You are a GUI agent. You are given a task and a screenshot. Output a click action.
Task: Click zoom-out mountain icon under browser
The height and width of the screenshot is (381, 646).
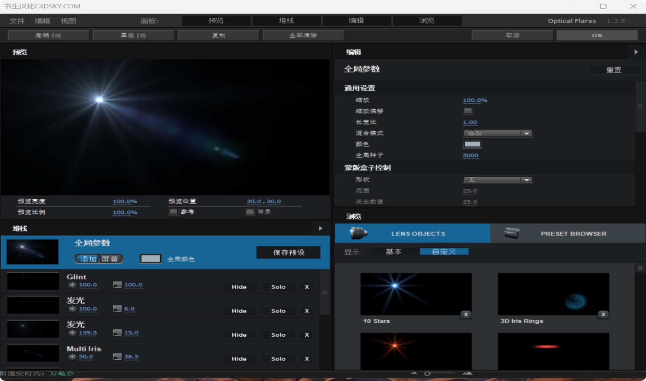point(414,373)
